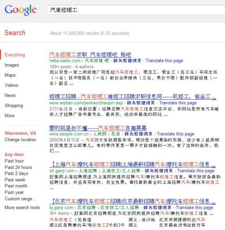The width and height of the screenshot is (225, 230).
Task: Switch to Shopping results
Action: [14, 106]
